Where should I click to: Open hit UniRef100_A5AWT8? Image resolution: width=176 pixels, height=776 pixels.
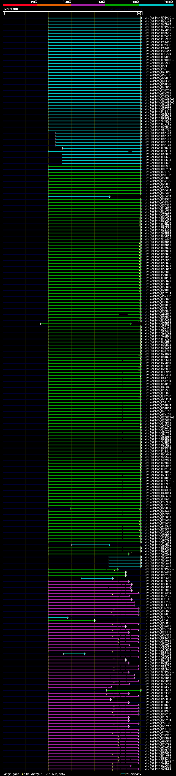(158, 178)
